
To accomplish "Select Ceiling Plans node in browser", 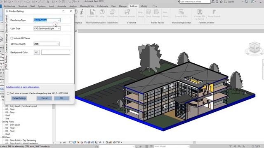I will (x=8, y=122).
